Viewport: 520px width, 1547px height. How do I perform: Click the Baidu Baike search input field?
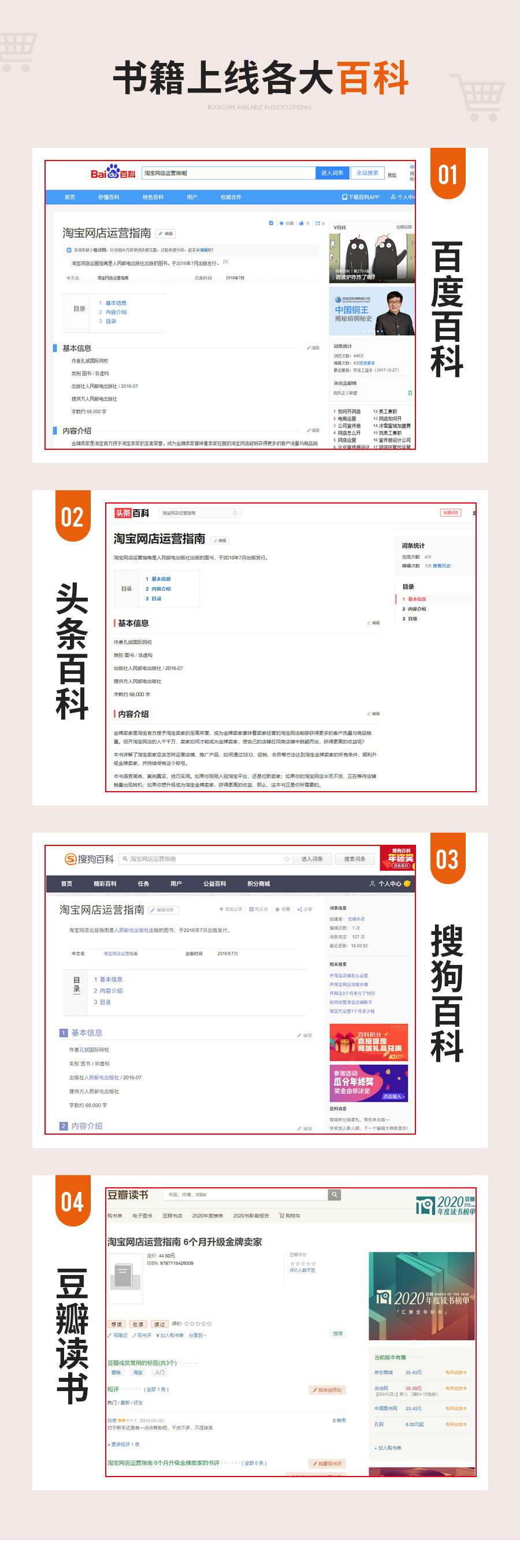[x=228, y=173]
